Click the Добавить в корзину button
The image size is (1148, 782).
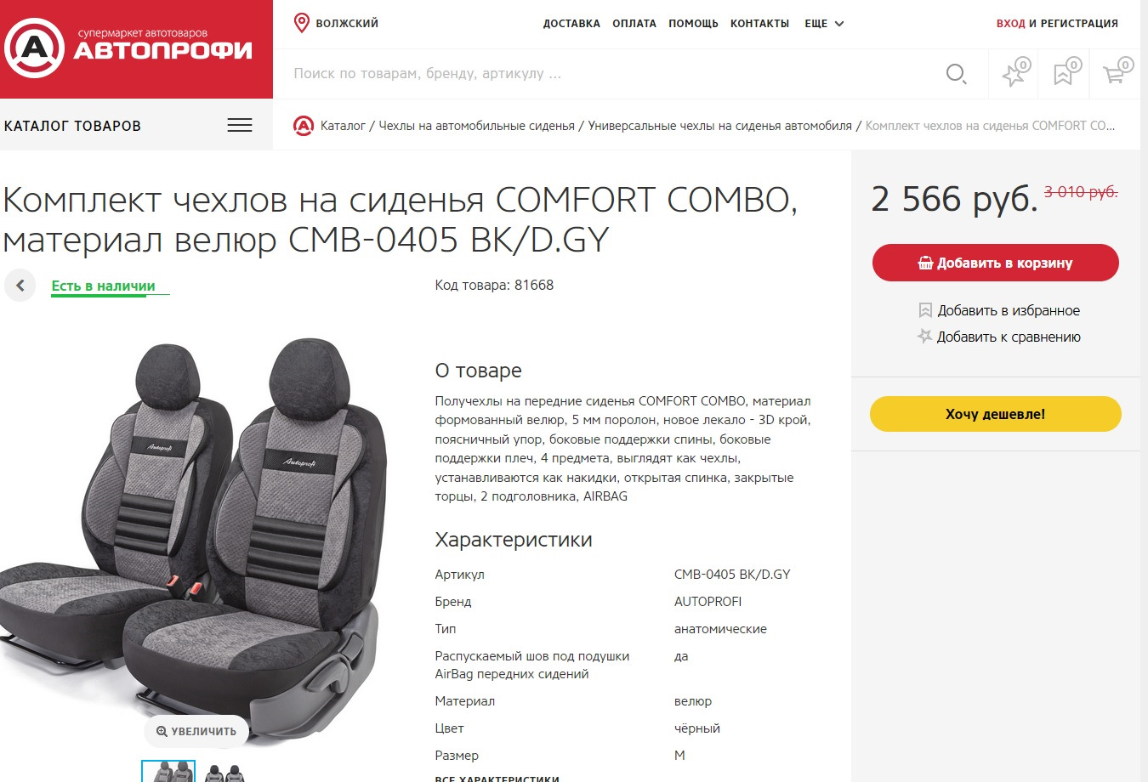click(x=995, y=263)
